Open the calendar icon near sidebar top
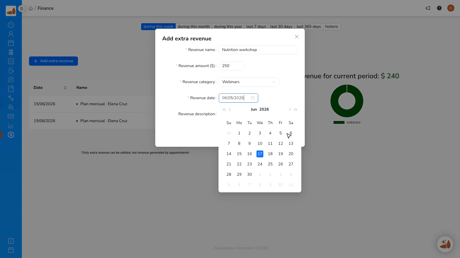The height and width of the screenshot is (258, 460). click(11, 43)
